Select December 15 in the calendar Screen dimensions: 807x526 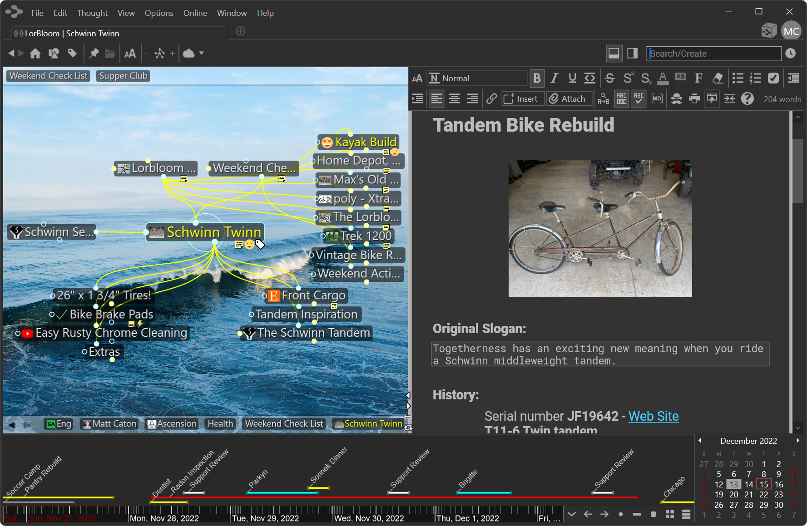[763, 484]
